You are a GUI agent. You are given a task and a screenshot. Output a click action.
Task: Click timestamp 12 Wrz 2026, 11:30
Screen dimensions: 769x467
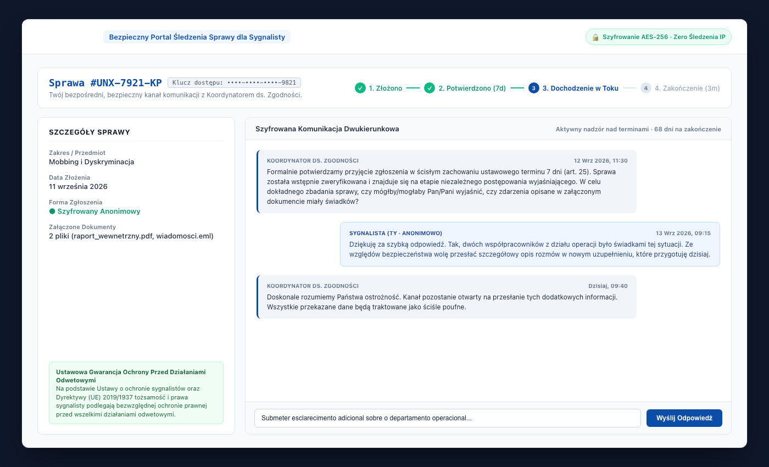coord(601,161)
